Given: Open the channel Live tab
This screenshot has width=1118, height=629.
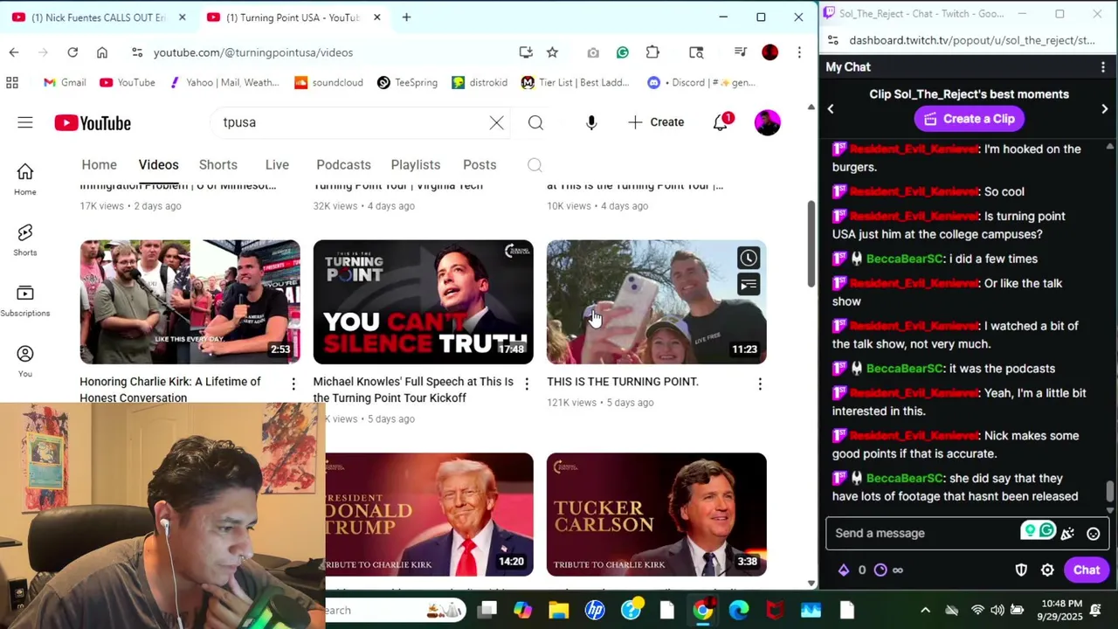Looking at the screenshot, I should coord(277,164).
